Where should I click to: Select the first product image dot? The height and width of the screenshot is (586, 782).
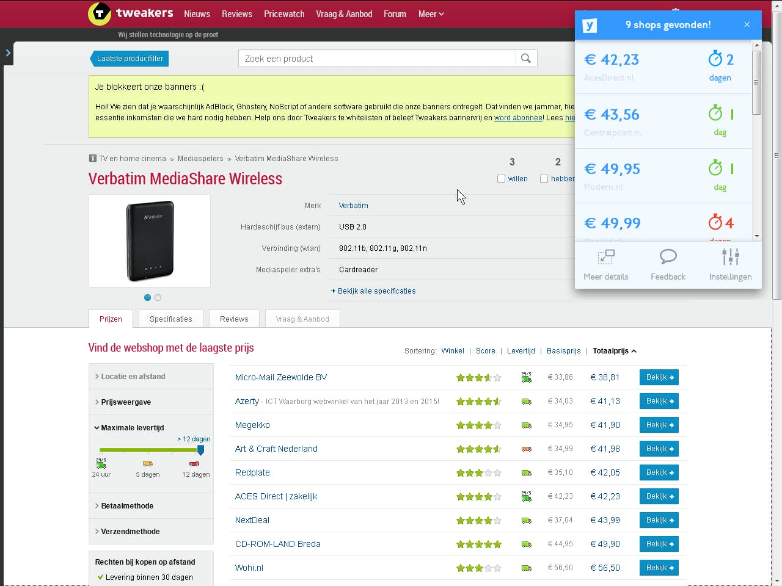coord(147,298)
